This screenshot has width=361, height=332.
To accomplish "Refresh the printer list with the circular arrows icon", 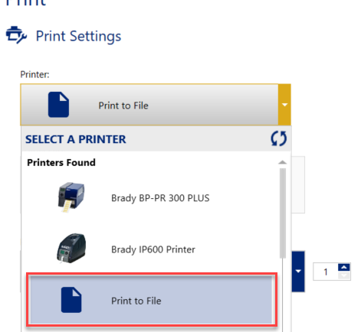I will (278, 138).
